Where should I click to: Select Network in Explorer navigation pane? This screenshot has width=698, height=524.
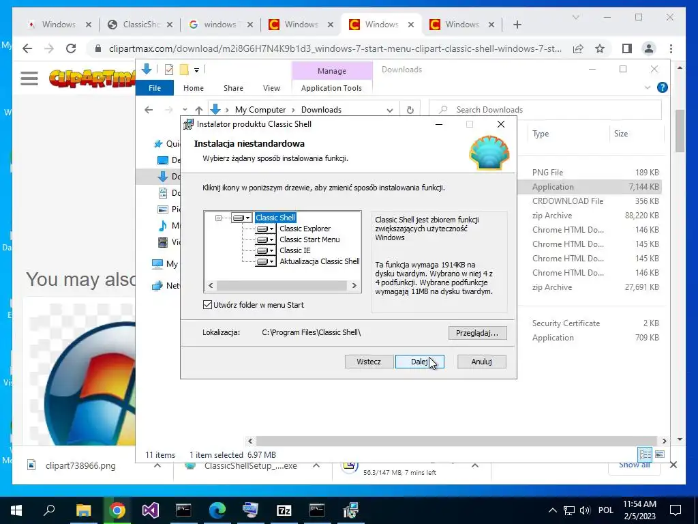click(166, 286)
